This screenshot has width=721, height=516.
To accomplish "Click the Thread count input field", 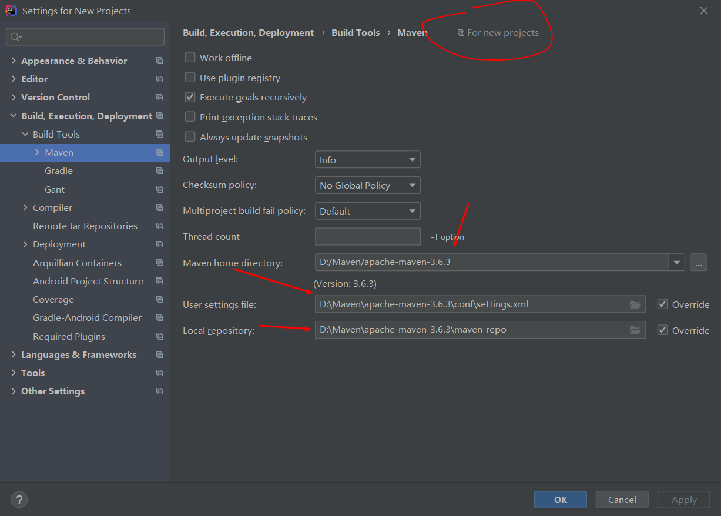I will (368, 236).
